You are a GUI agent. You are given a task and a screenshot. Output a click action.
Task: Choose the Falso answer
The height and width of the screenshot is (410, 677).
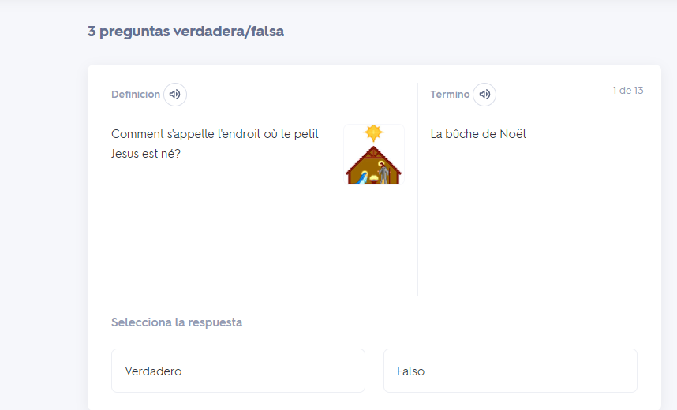[511, 371]
